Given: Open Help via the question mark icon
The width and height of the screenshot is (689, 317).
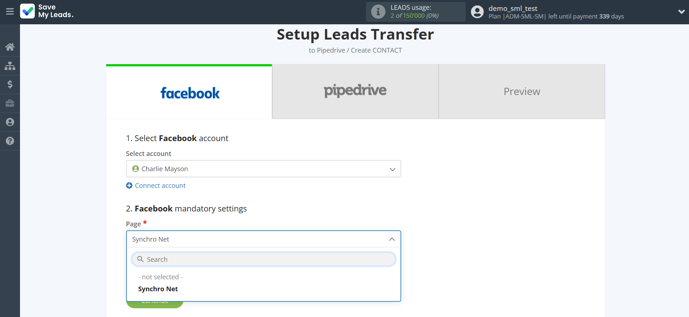Looking at the screenshot, I should click(x=10, y=141).
